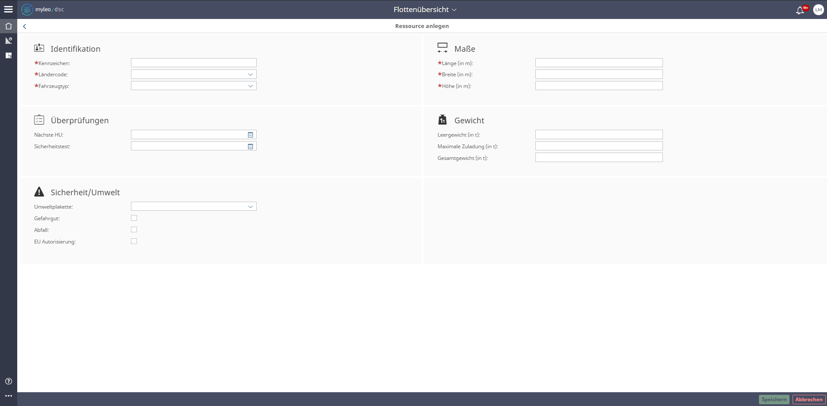Click the myleo dsc logo
This screenshot has height=406, width=827.
click(43, 9)
